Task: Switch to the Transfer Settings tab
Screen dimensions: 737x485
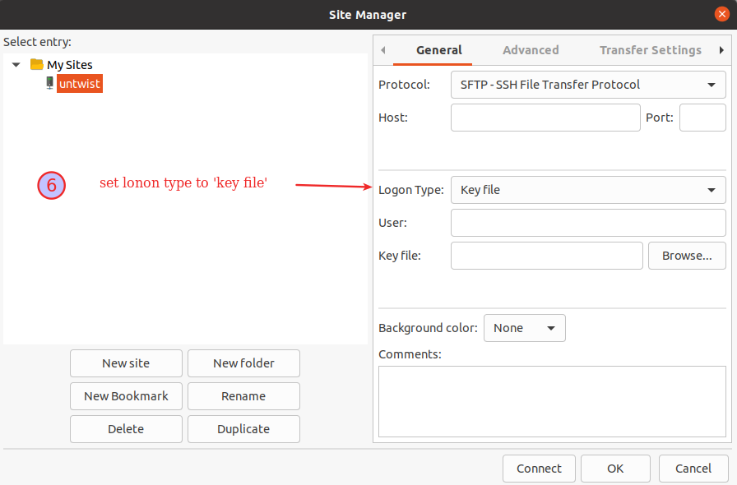Action: [x=650, y=50]
